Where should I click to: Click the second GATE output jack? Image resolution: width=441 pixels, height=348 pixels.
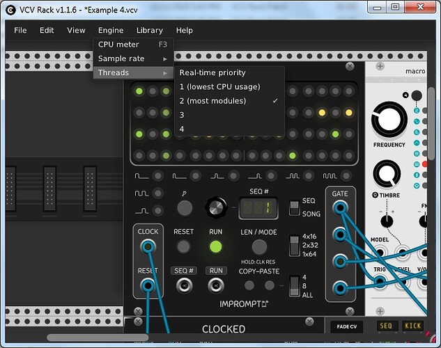pyautogui.click(x=340, y=235)
